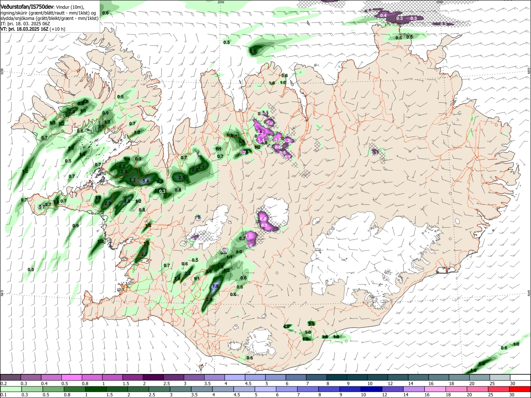Click the 15W longitude label
The image size is (531, 398).
coord(440,2)
